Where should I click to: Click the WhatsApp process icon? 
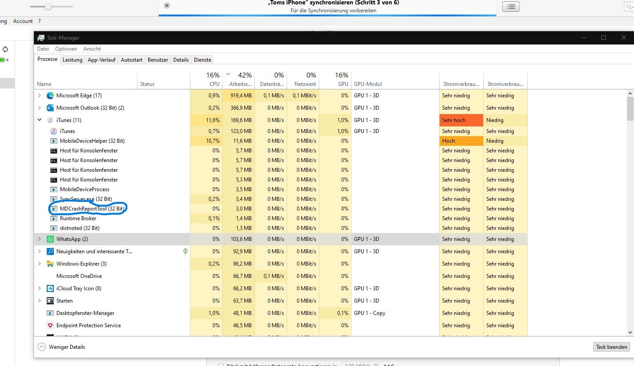click(50, 239)
